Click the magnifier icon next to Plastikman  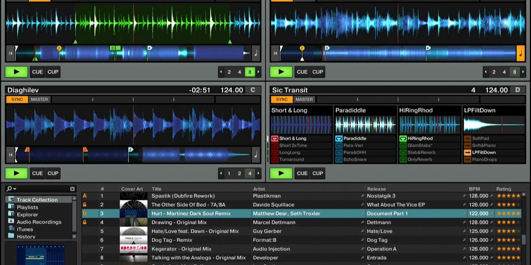[x=363, y=196]
